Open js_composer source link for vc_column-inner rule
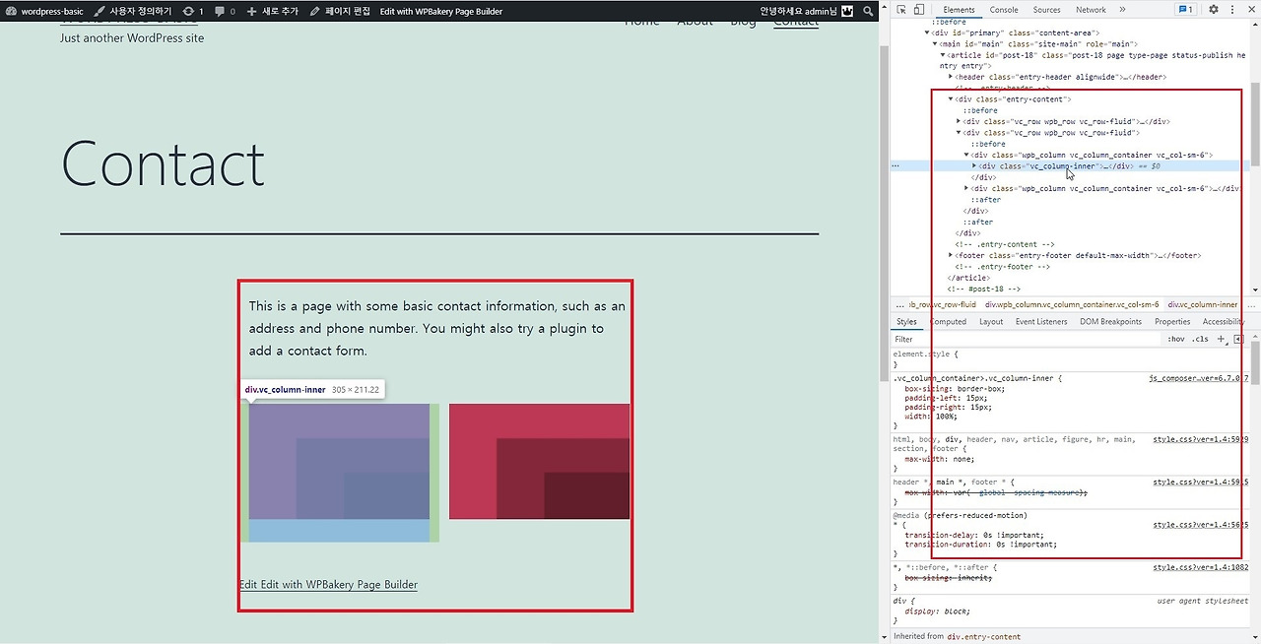 pos(1199,378)
